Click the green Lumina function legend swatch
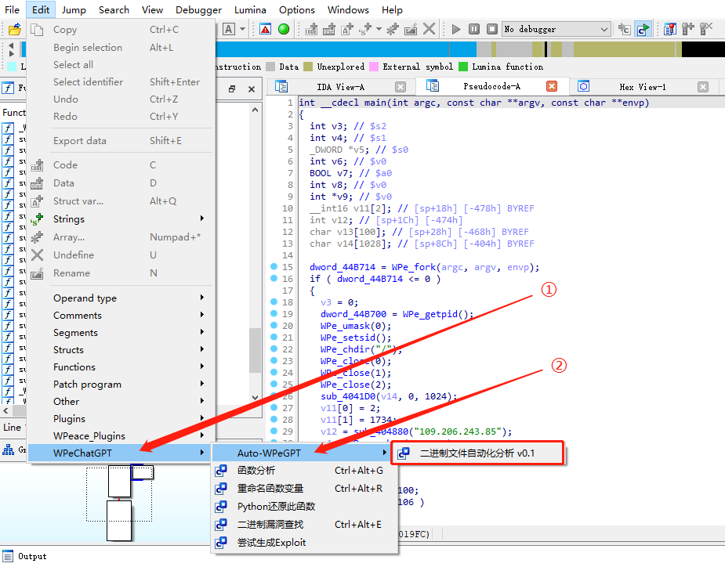This screenshot has width=725, height=567. tap(464, 67)
